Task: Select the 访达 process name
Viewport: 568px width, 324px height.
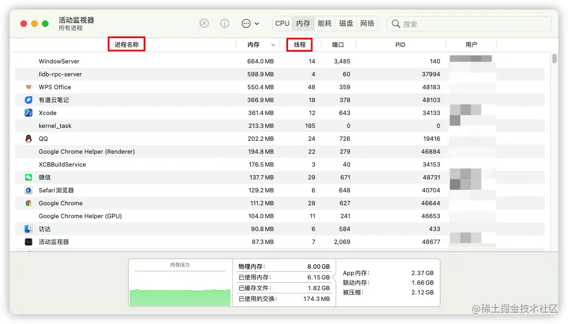Action: tap(45, 229)
